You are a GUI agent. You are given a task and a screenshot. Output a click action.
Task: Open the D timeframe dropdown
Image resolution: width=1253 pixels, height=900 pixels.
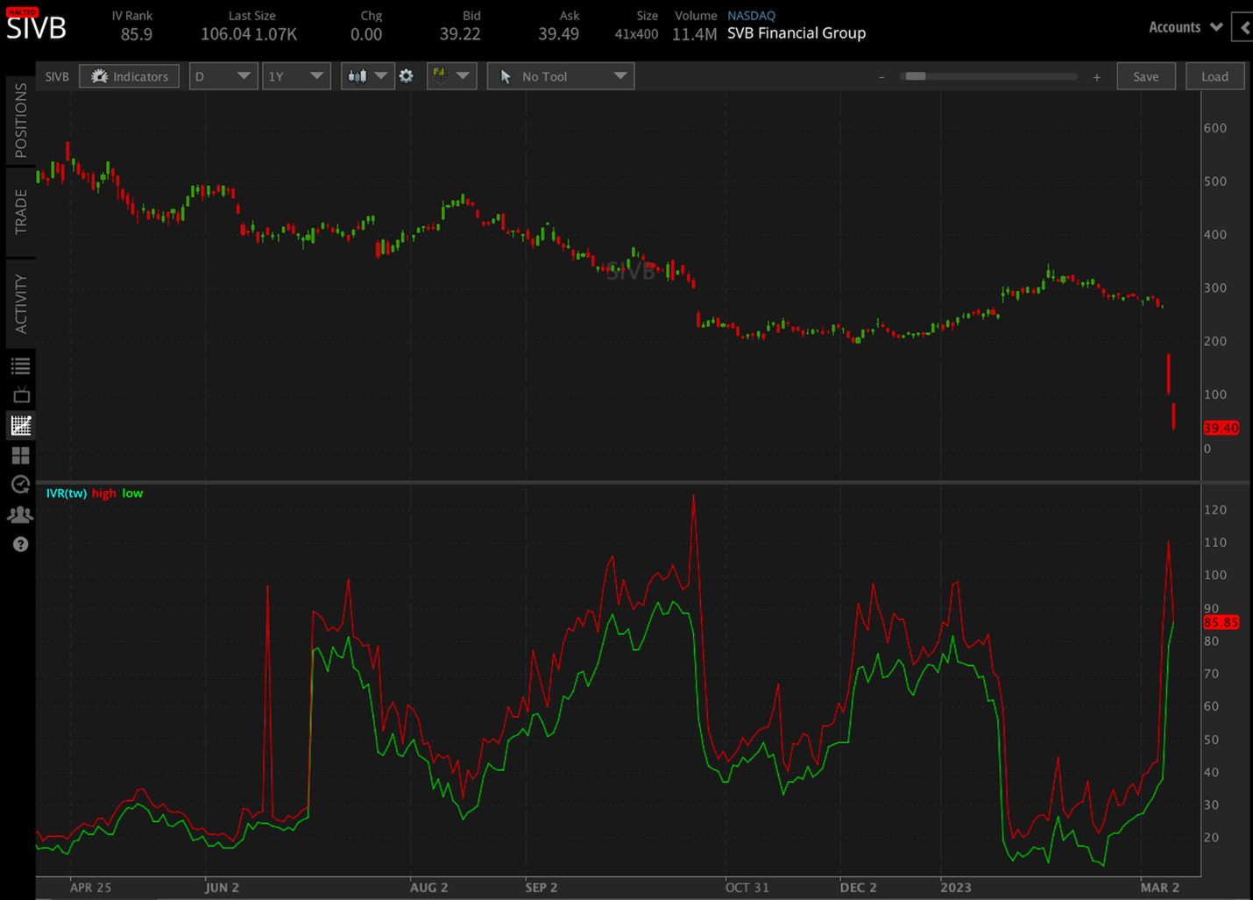[x=223, y=76]
